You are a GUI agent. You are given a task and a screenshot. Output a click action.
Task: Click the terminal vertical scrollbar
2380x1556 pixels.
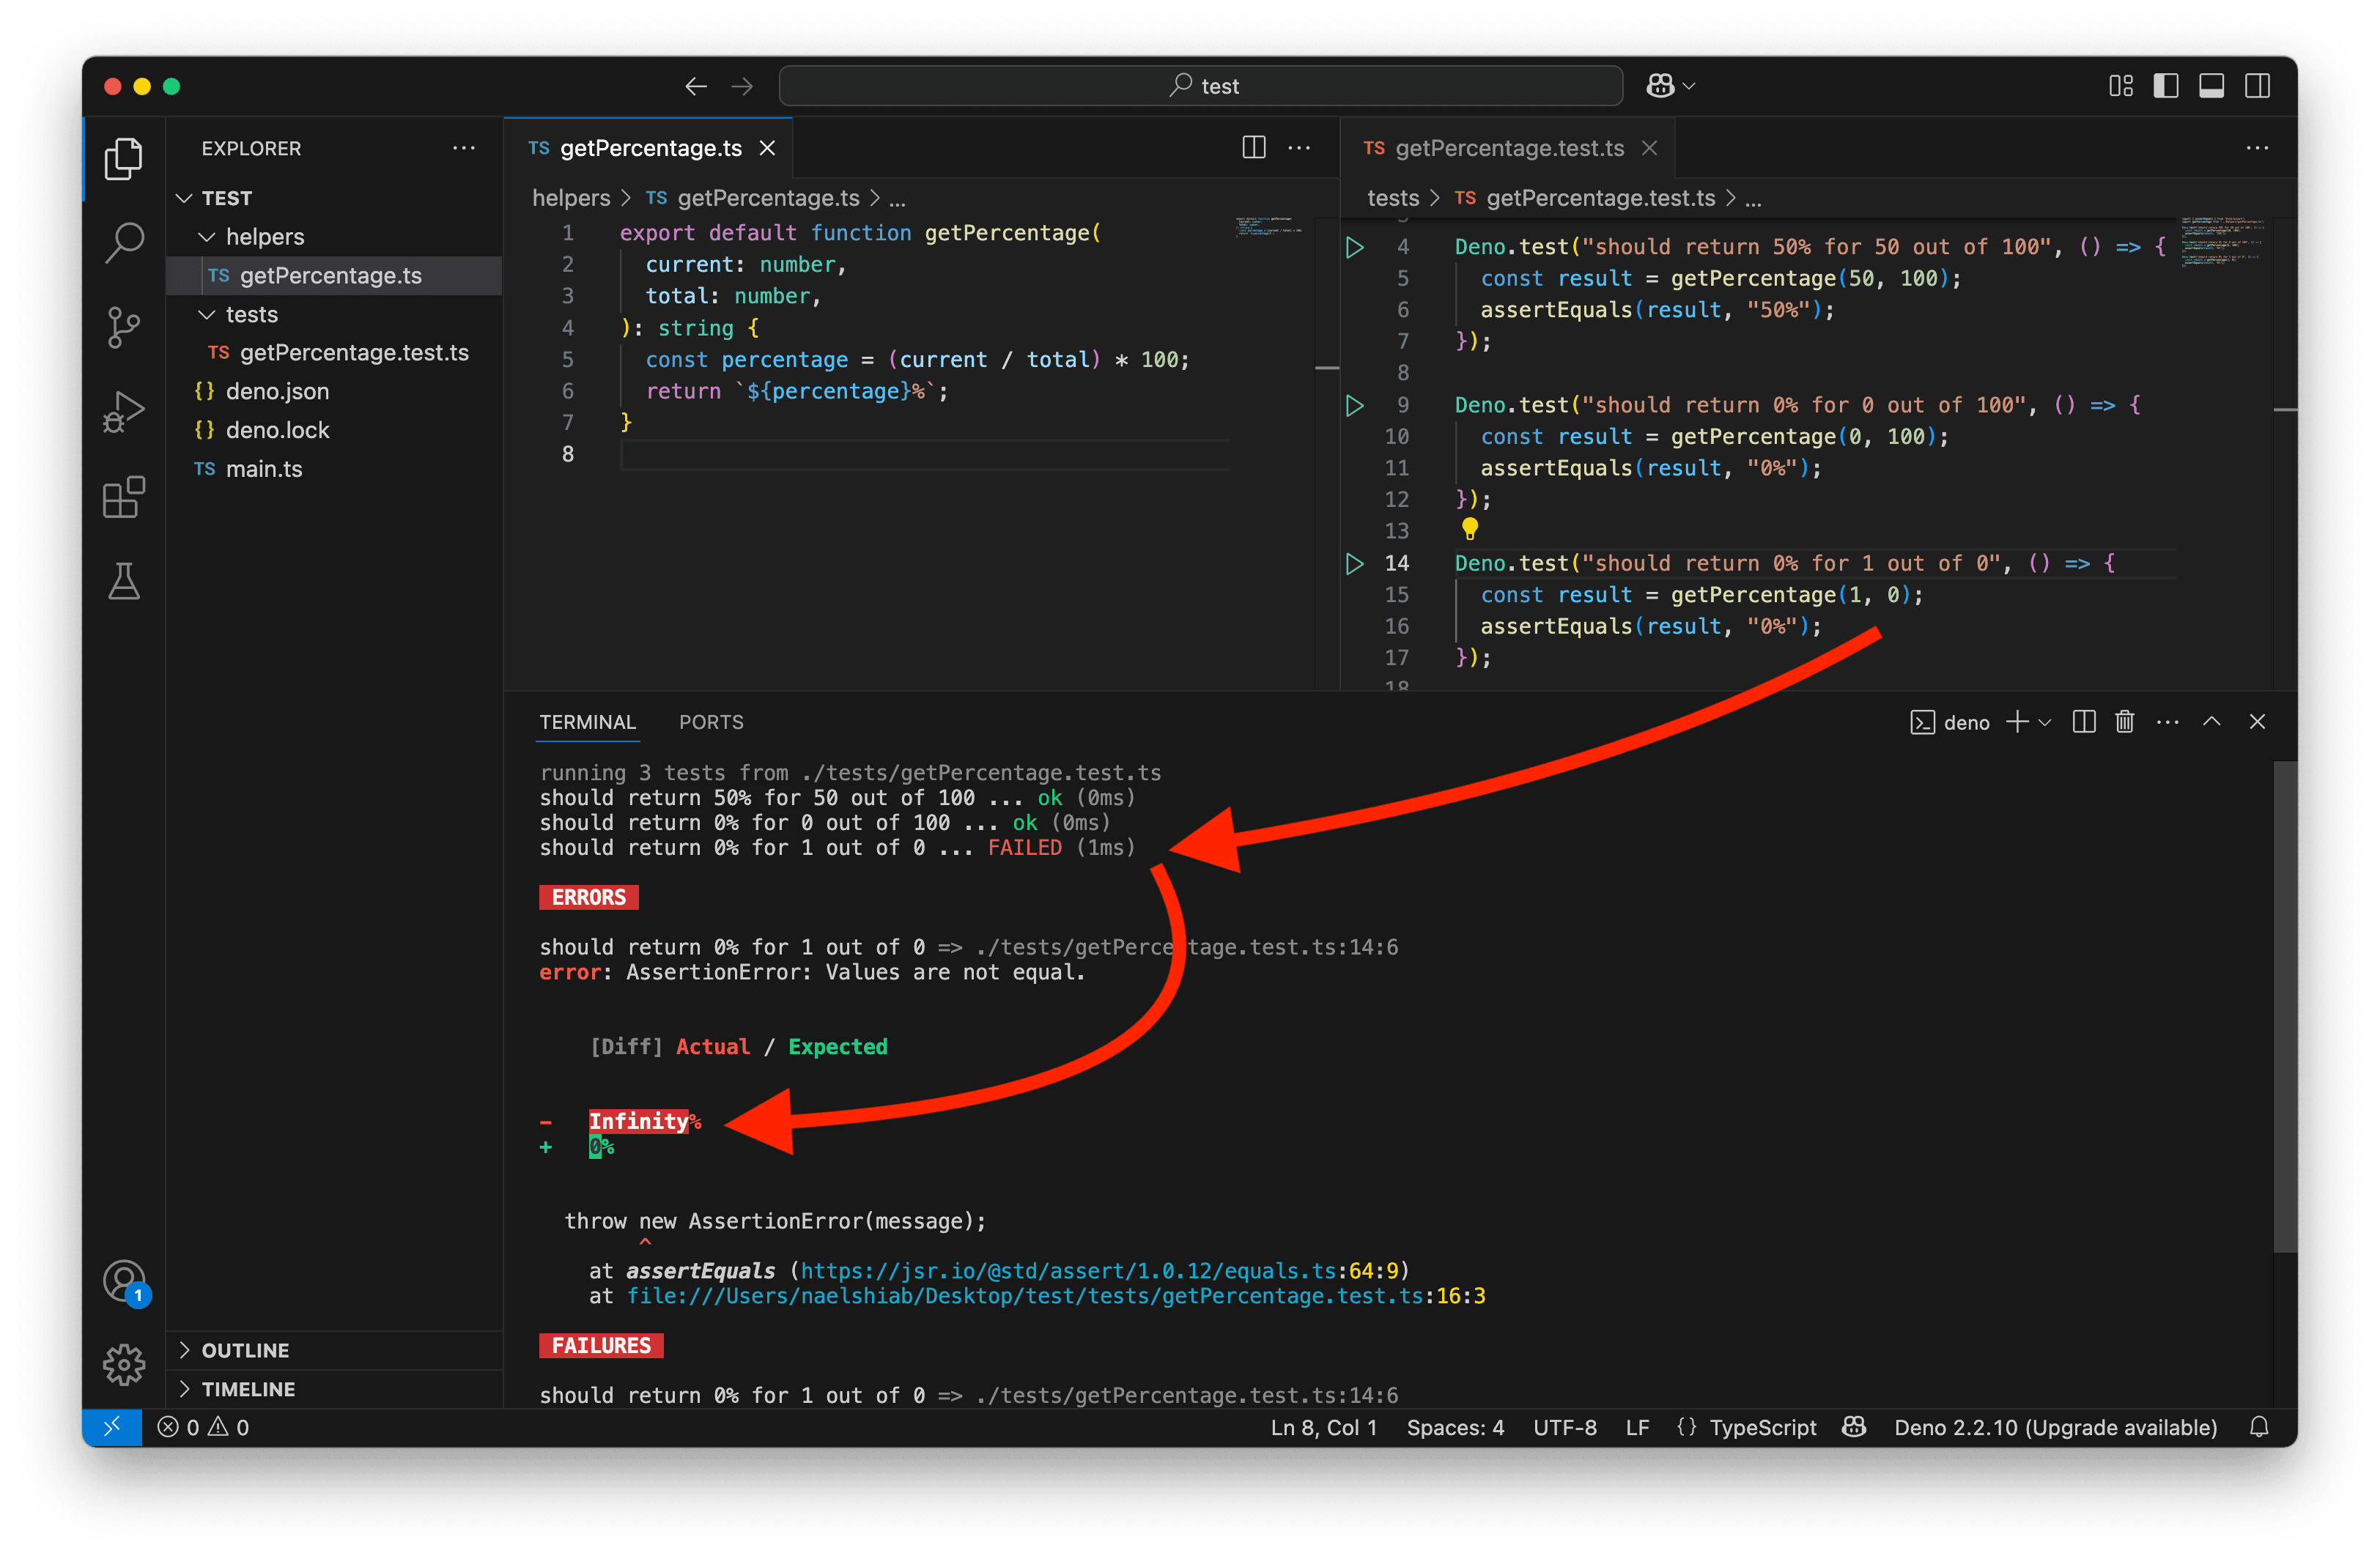(x=2285, y=1006)
